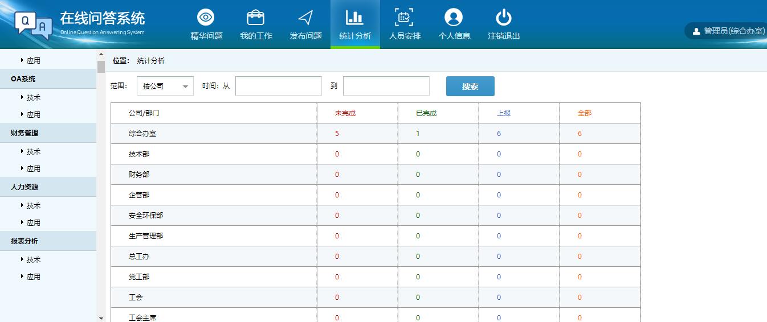Click the paper plane 发布问题 icon
This screenshot has height=322, width=767.
point(305,18)
